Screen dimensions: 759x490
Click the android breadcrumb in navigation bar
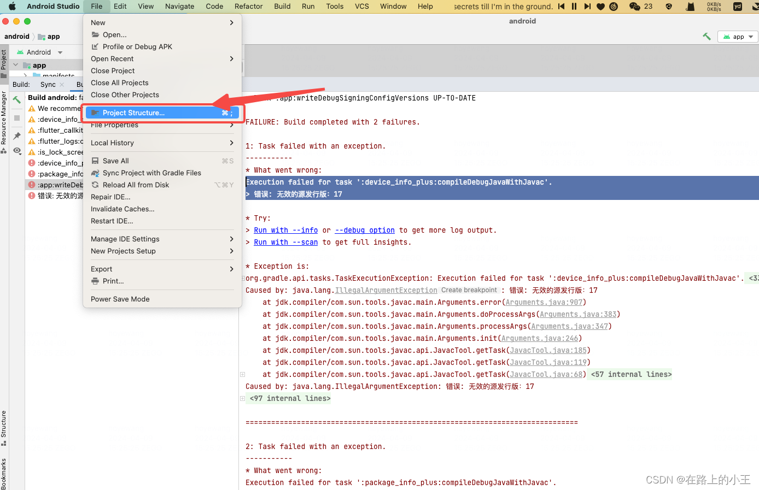(x=17, y=37)
